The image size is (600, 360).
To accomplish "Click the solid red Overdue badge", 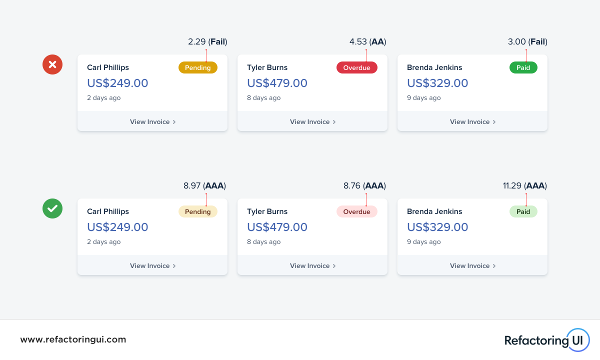I will click(x=357, y=67).
